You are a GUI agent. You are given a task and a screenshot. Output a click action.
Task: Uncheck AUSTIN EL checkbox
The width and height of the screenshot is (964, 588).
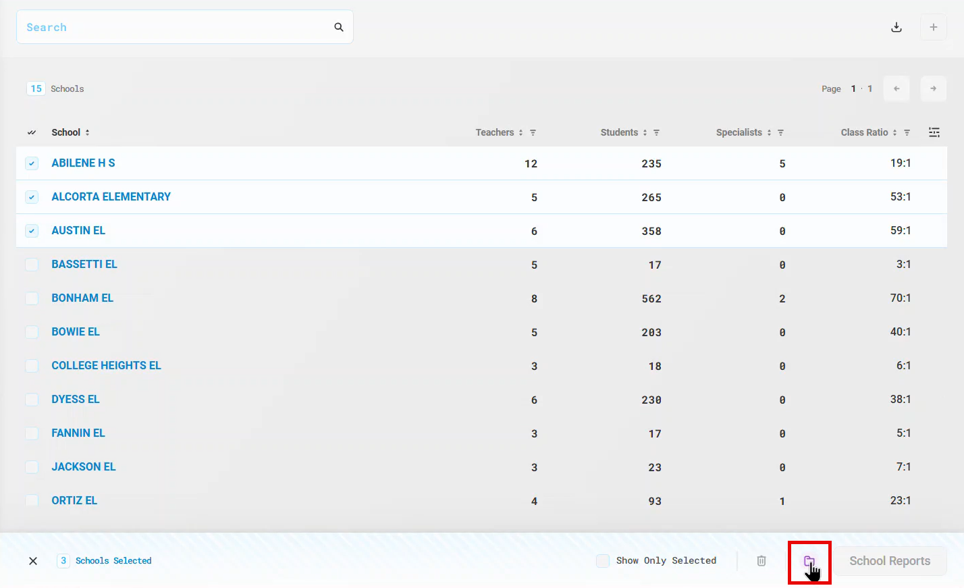[32, 231]
